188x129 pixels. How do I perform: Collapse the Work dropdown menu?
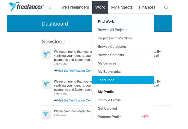click(100, 7)
